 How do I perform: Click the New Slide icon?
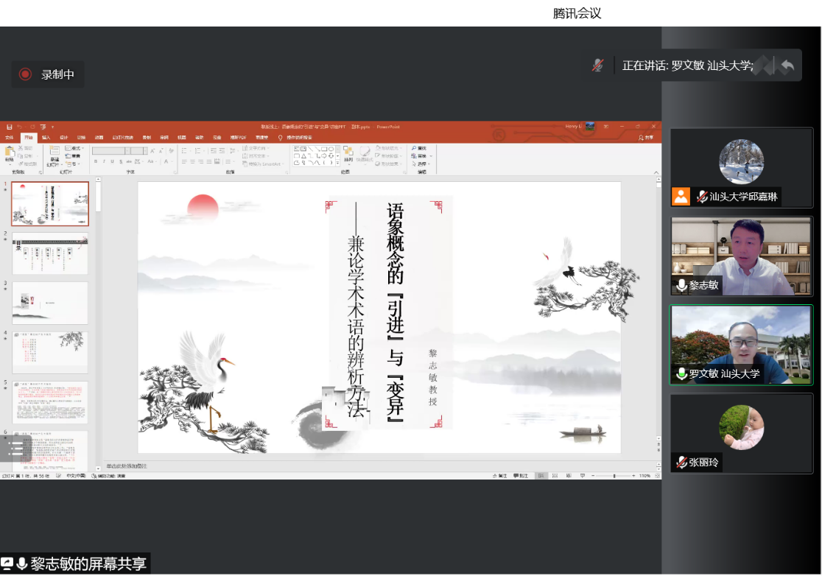point(55,150)
